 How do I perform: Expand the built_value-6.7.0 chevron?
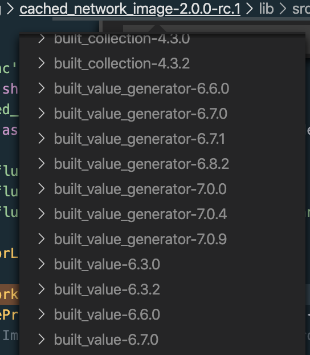click(x=42, y=340)
